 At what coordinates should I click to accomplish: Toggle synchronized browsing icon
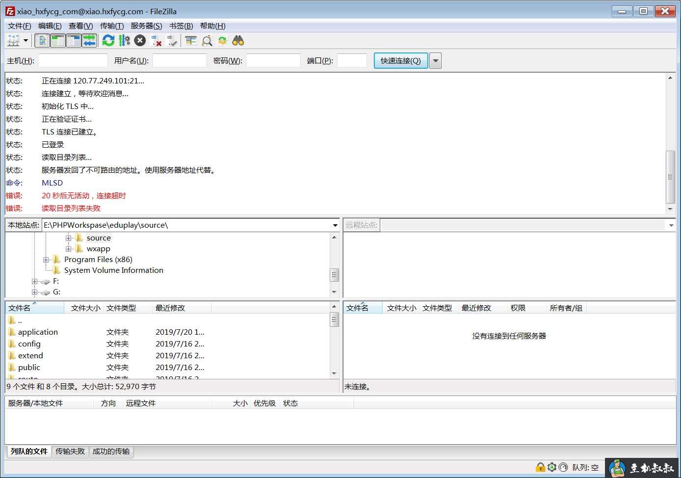tap(223, 41)
